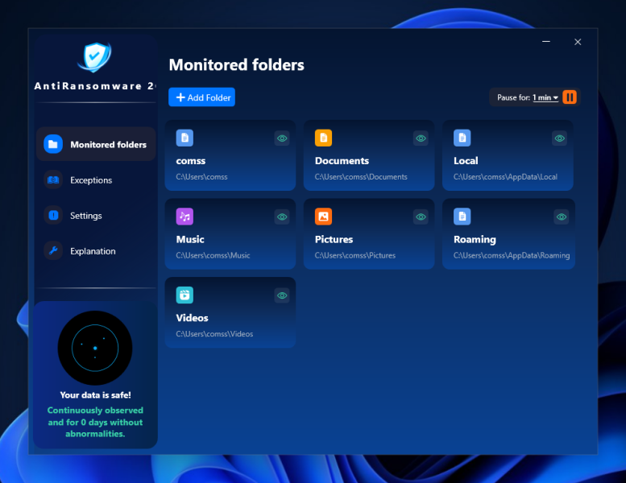Click the orange pause protection icon
This screenshot has width=626, height=483.
click(x=570, y=97)
